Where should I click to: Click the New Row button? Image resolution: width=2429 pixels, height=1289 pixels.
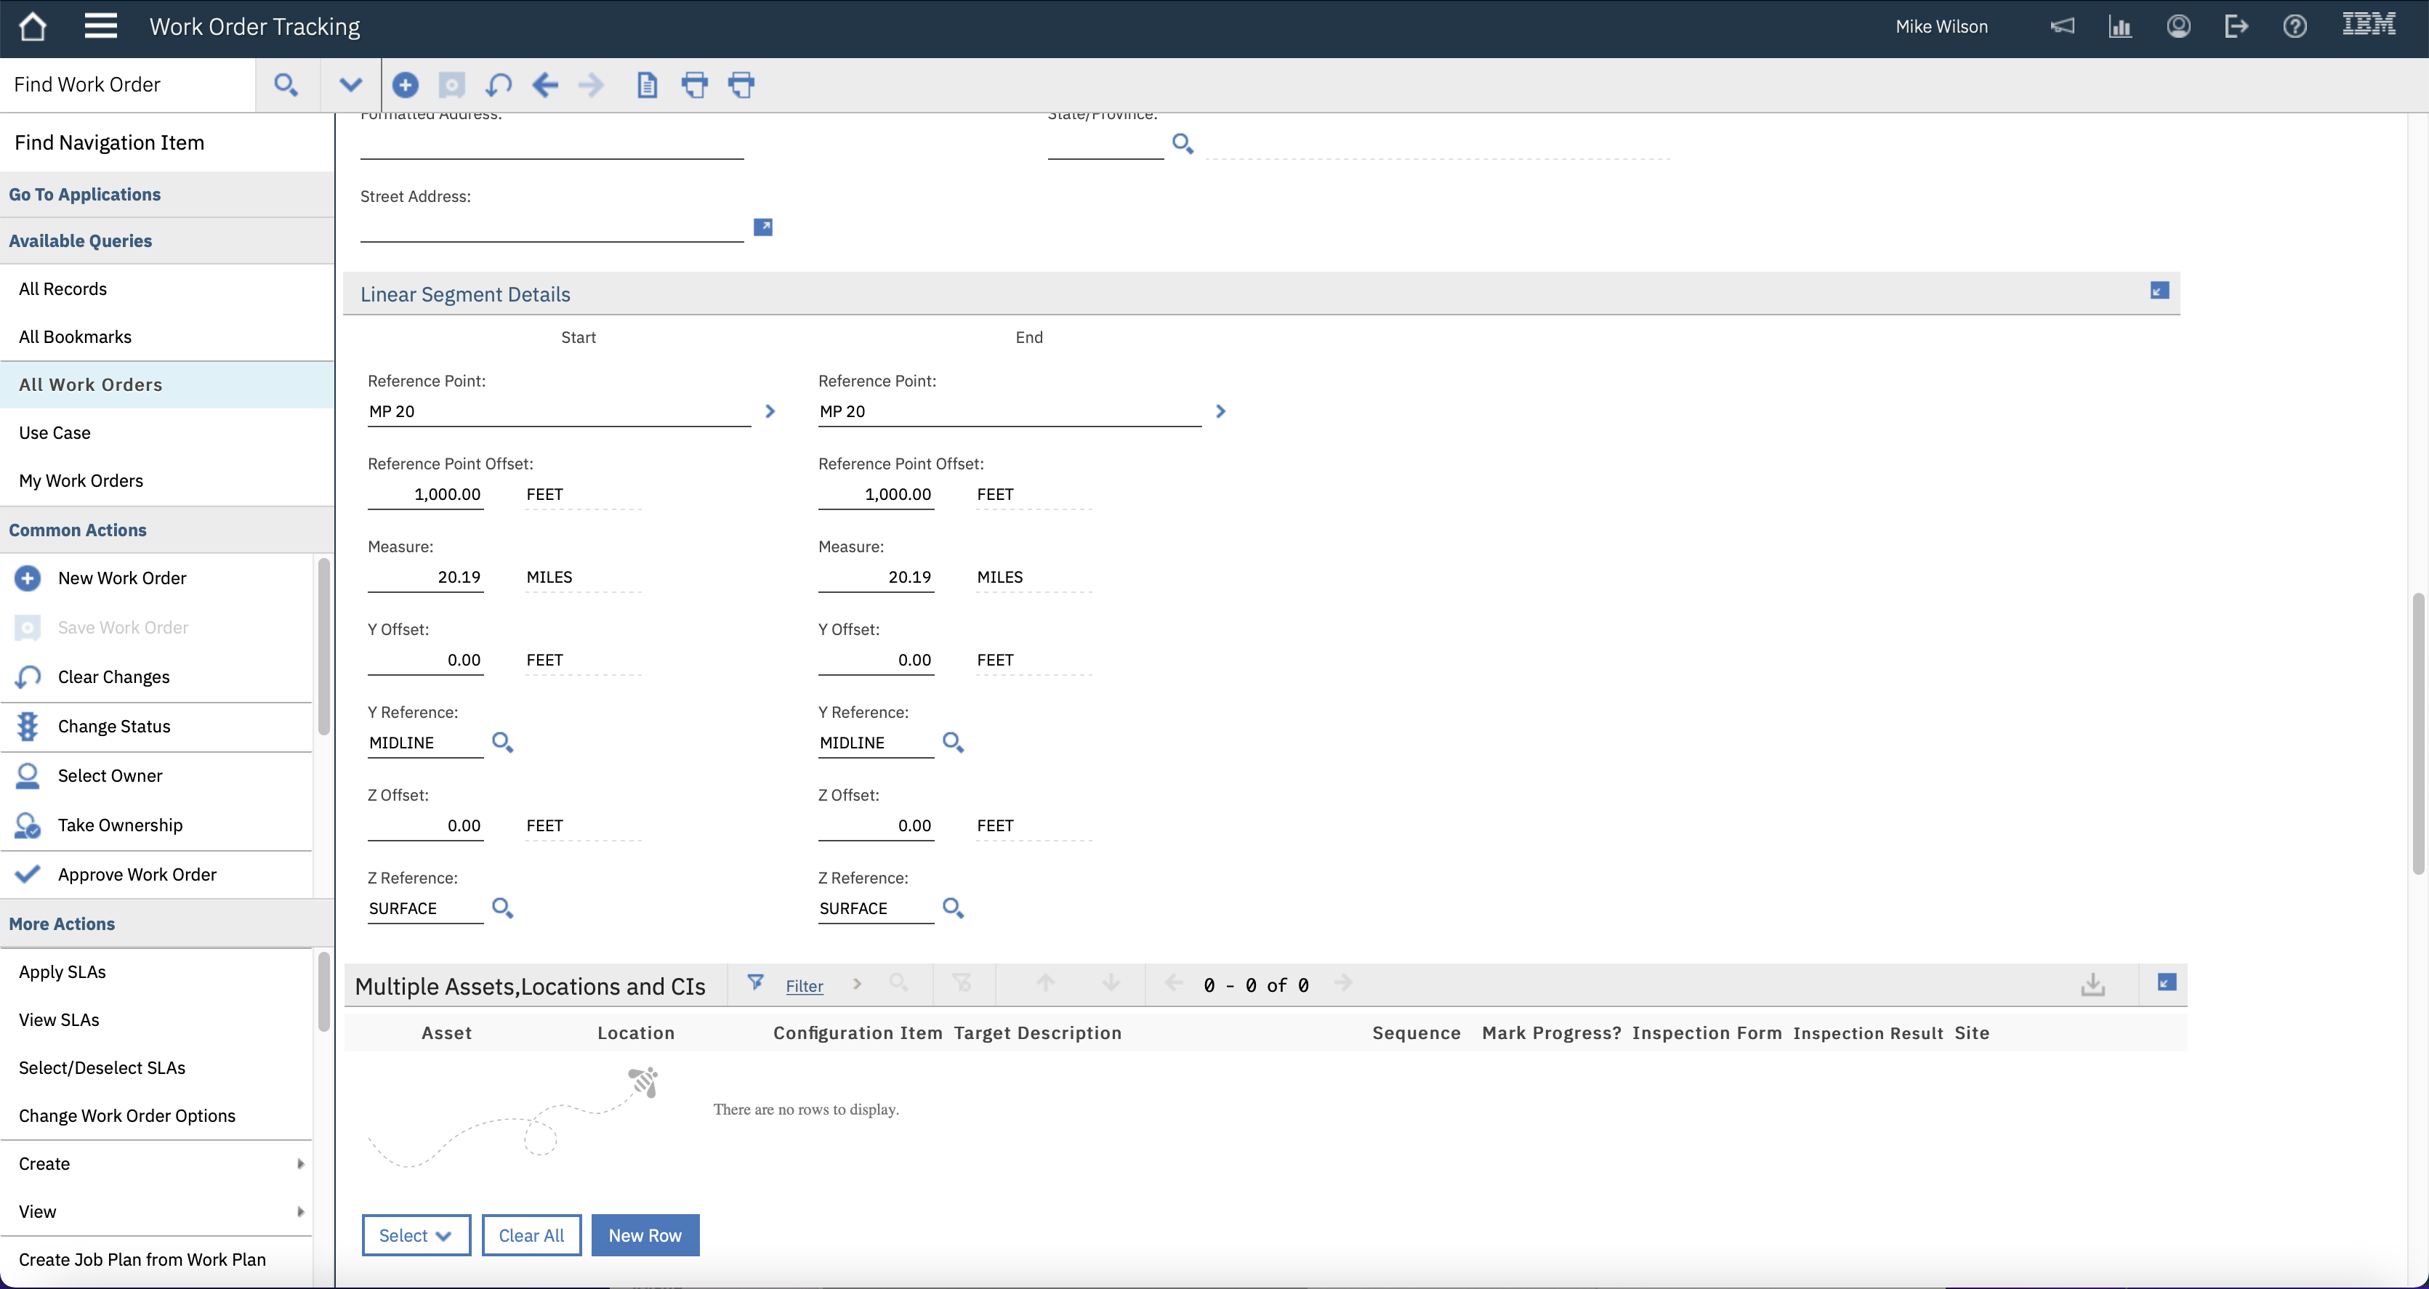click(645, 1235)
